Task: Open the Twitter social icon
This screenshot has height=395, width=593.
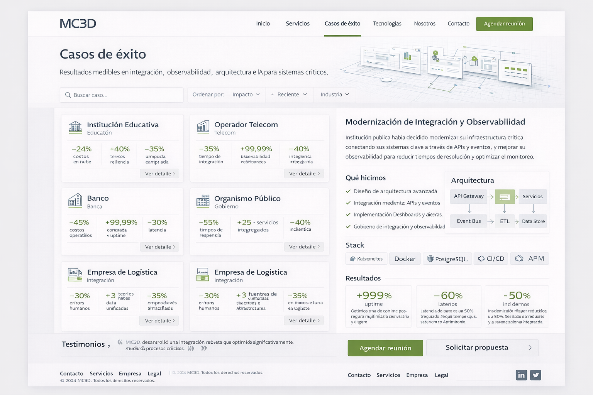Action: tap(535, 375)
